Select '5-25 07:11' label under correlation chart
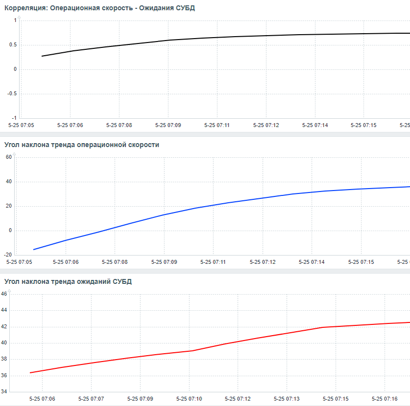Viewport: 410px width, 406px height. (217, 126)
